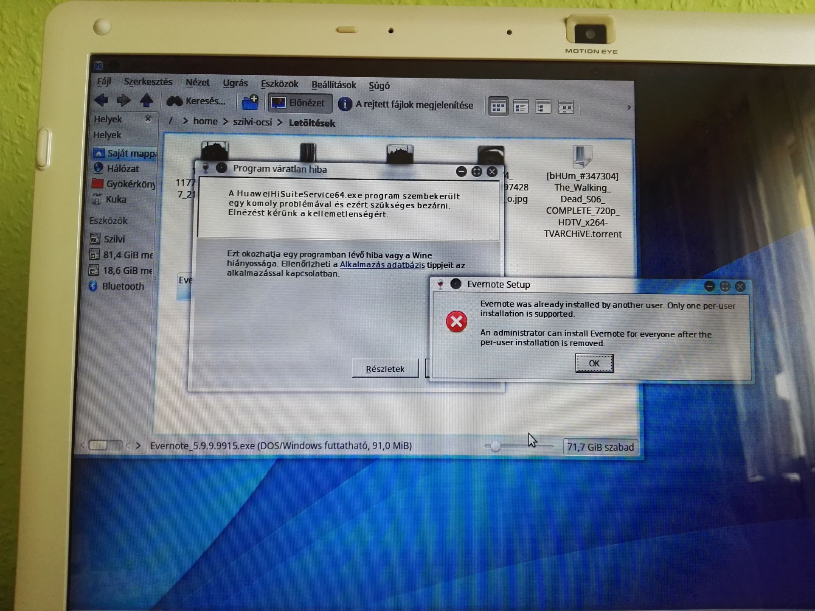Open the Nézet menu
815x611 pixels.
(197, 83)
